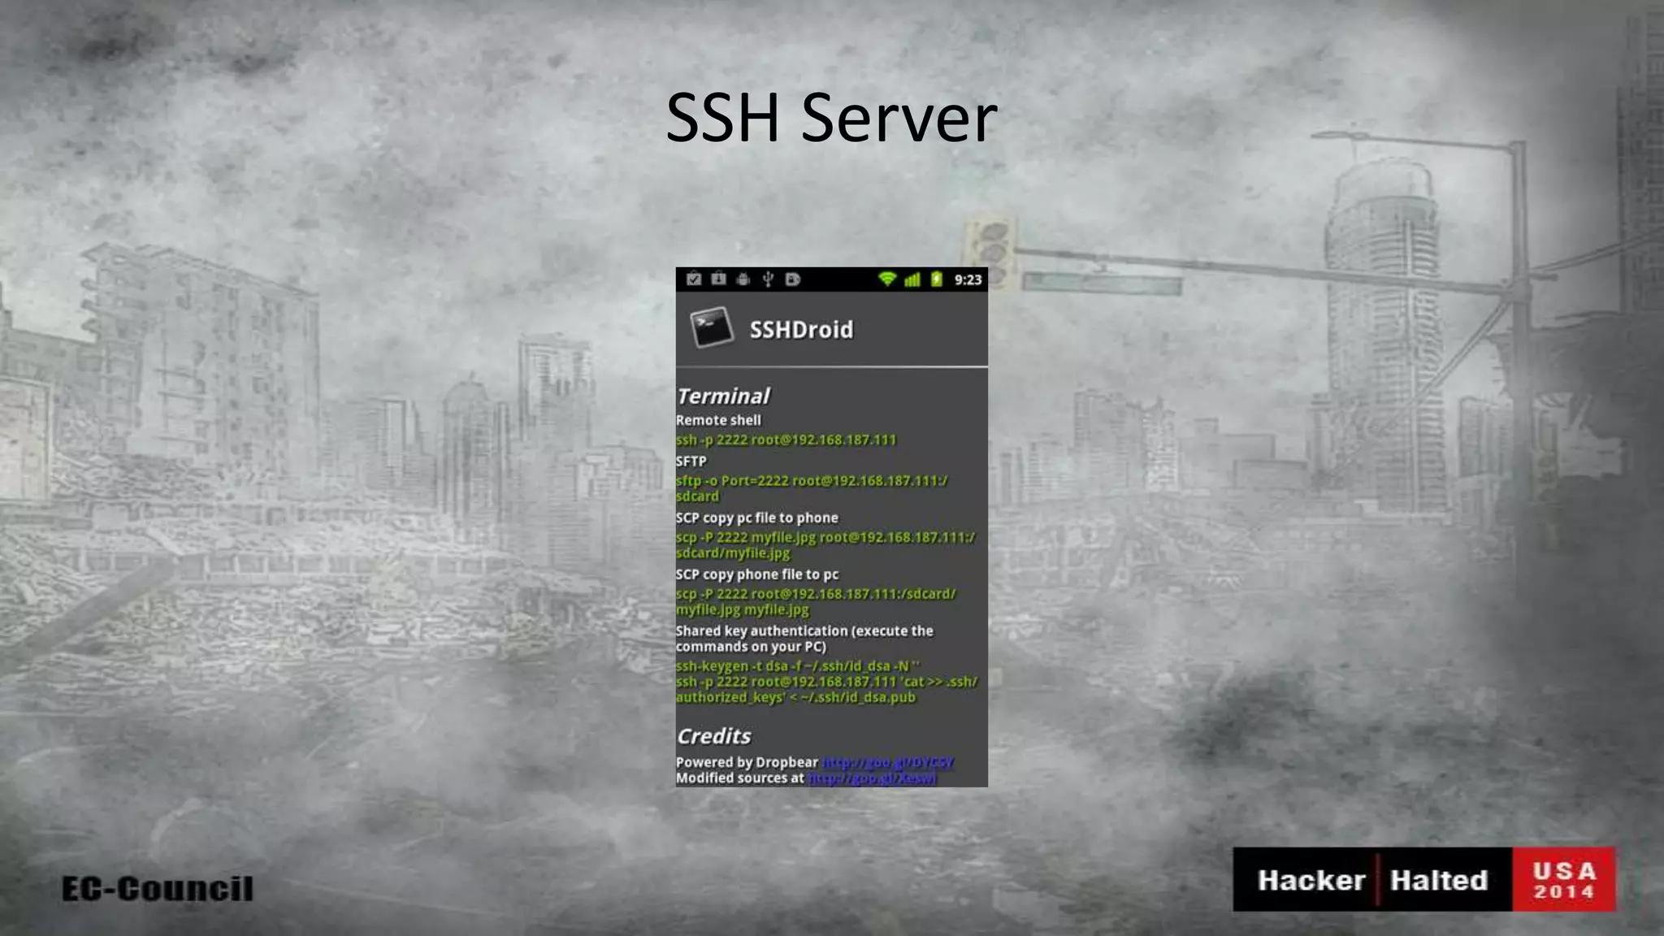Screen dimensions: 1664x936
Task: Select 'ssh -p 2222 root@192.168.187.111' command
Action: tap(786, 440)
